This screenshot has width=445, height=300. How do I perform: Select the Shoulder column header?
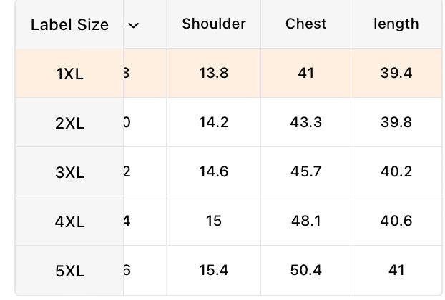point(214,24)
